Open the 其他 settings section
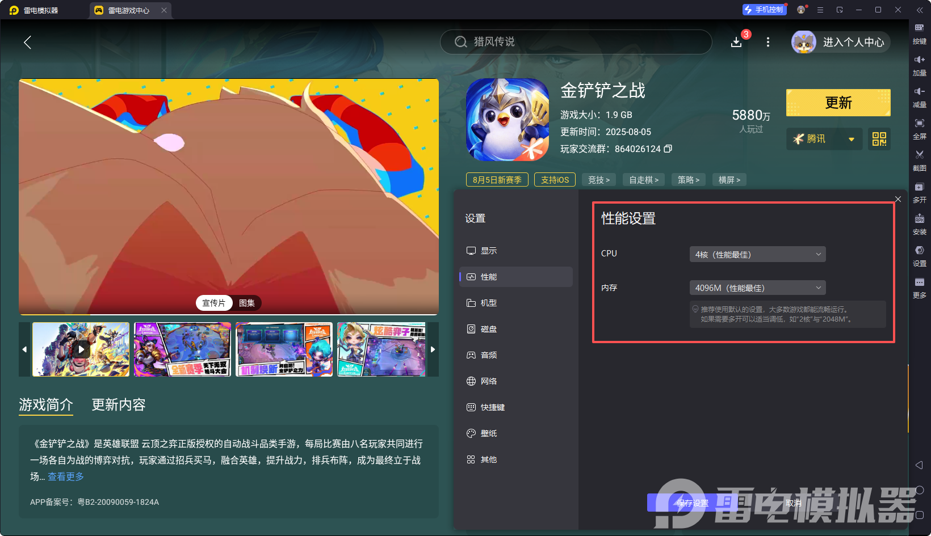The width and height of the screenshot is (931, 536). [x=516, y=459]
